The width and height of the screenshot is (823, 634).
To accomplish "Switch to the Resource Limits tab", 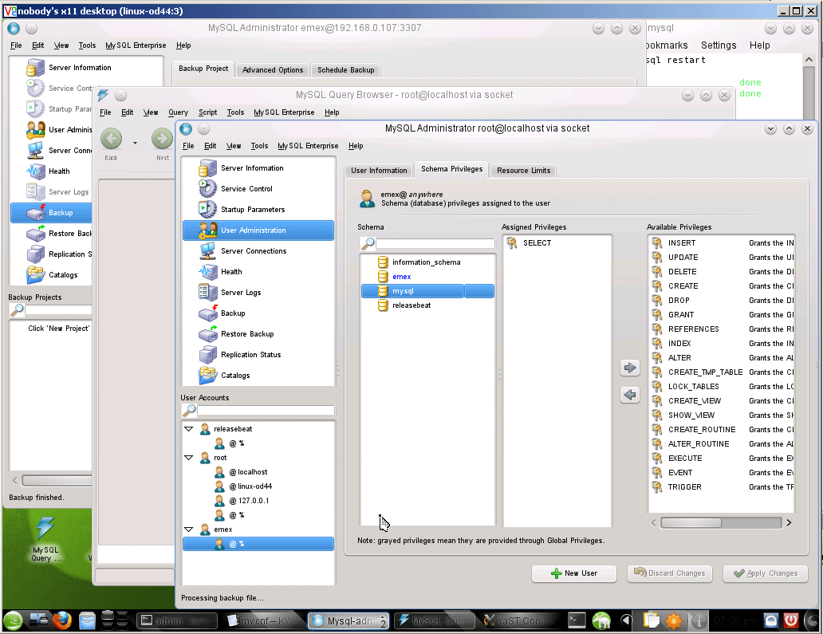I will [x=523, y=171].
